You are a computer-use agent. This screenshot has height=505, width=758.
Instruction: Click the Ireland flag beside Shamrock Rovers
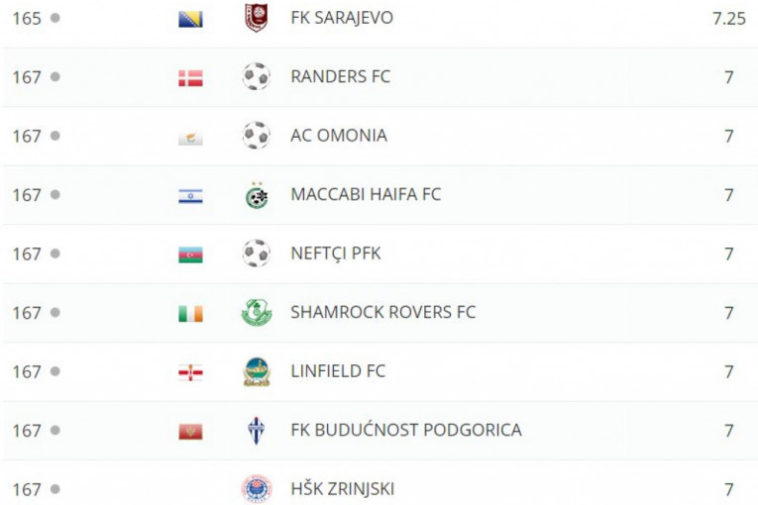(190, 314)
